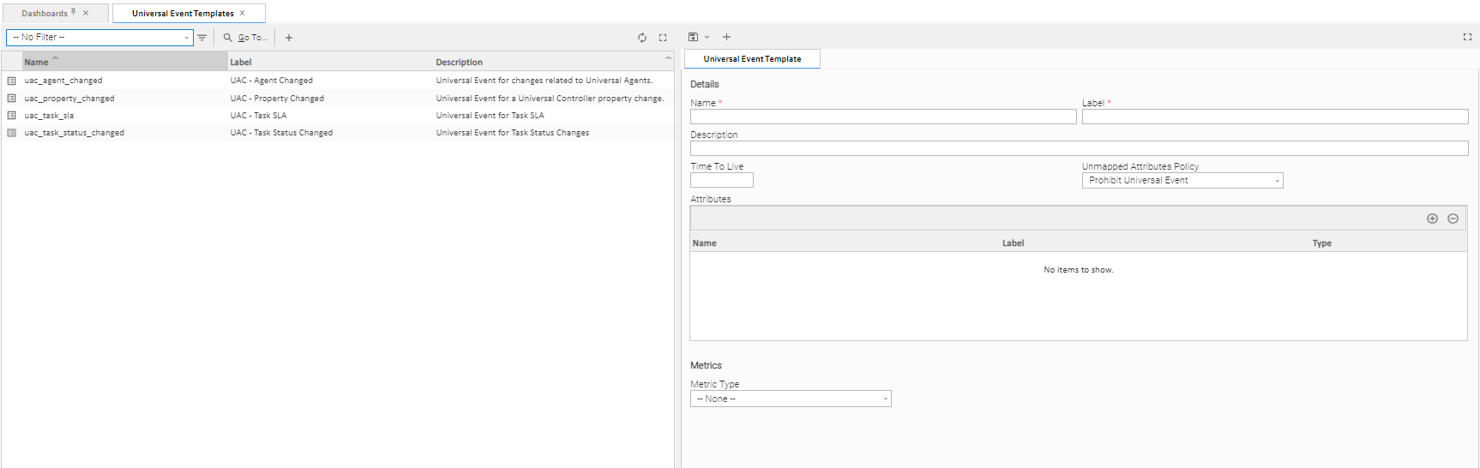The height and width of the screenshot is (468, 1480).
Task: Click the filter icon beside No Filter
Action: [202, 38]
